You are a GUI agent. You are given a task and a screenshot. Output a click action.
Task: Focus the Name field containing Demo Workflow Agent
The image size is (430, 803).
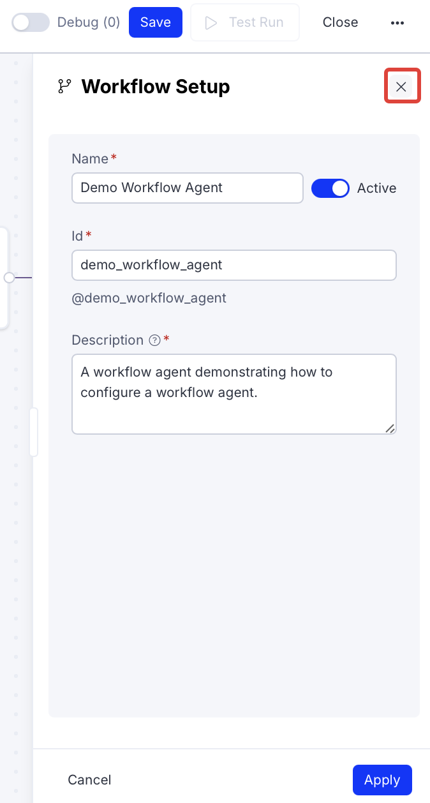pyautogui.click(x=187, y=188)
